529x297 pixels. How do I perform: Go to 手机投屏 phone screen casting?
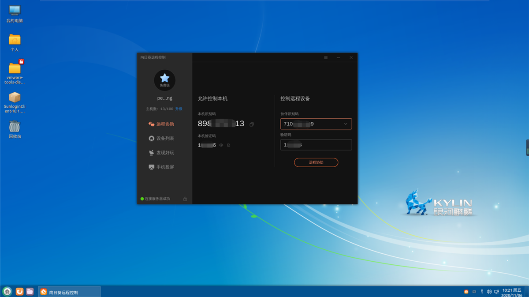pyautogui.click(x=162, y=167)
